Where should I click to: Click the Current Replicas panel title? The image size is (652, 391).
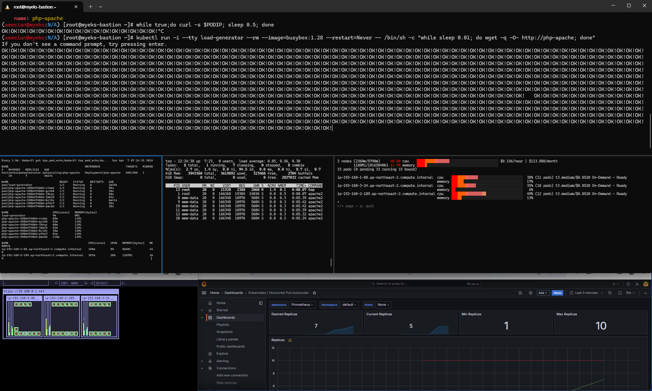[x=379, y=314]
